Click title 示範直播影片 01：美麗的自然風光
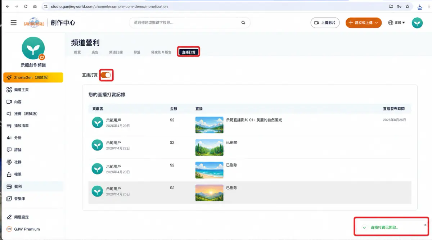Screen dimensions: 432x240 pyautogui.click(x=254, y=120)
